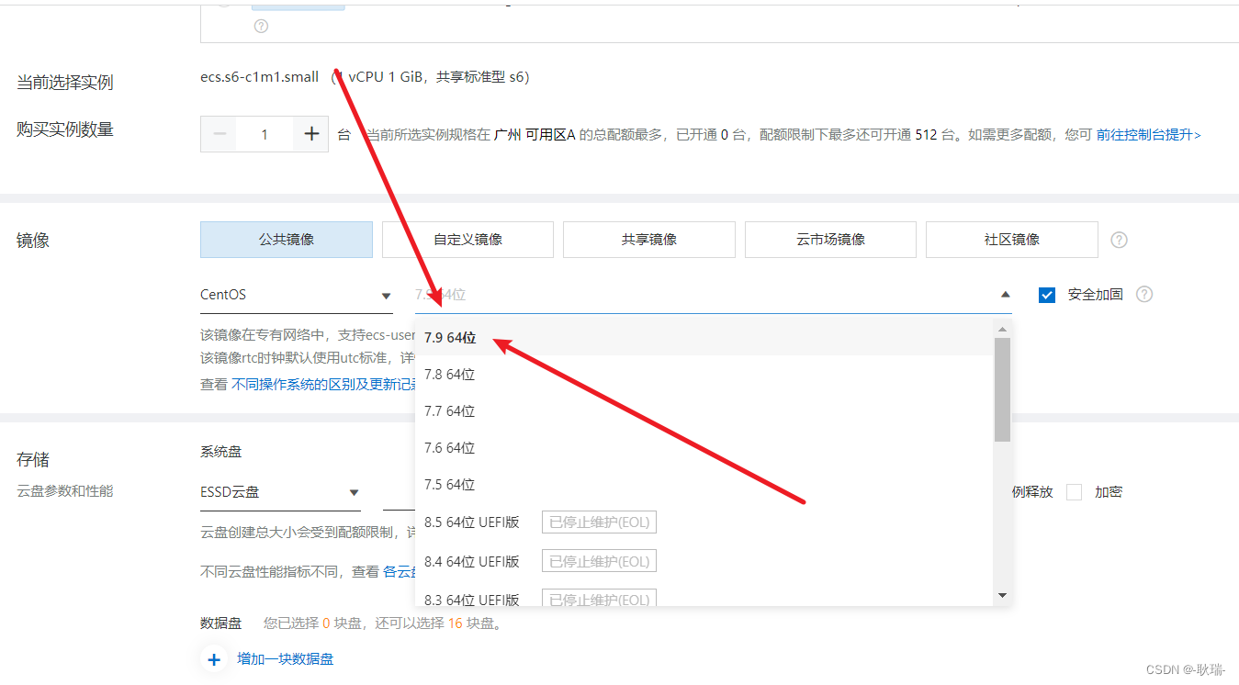
Task: Choose 7.9 64位 from version list
Action: pos(704,338)
